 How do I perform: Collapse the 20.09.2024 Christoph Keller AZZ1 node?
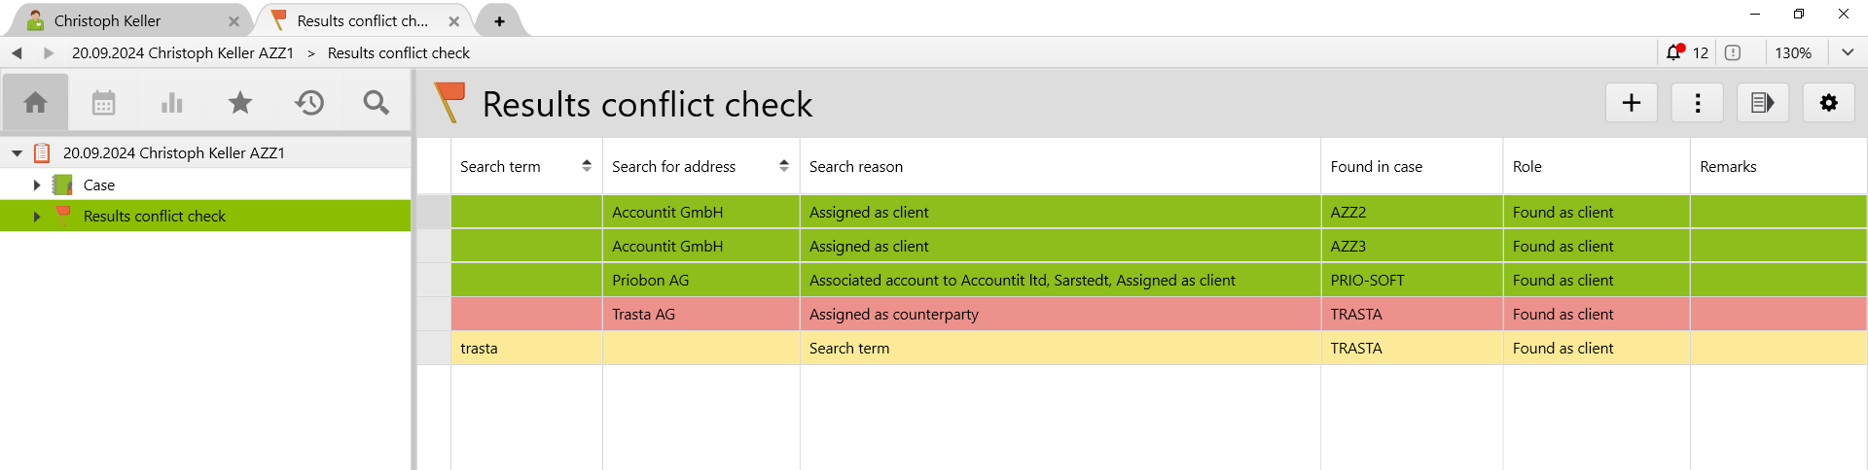[17, 152]
